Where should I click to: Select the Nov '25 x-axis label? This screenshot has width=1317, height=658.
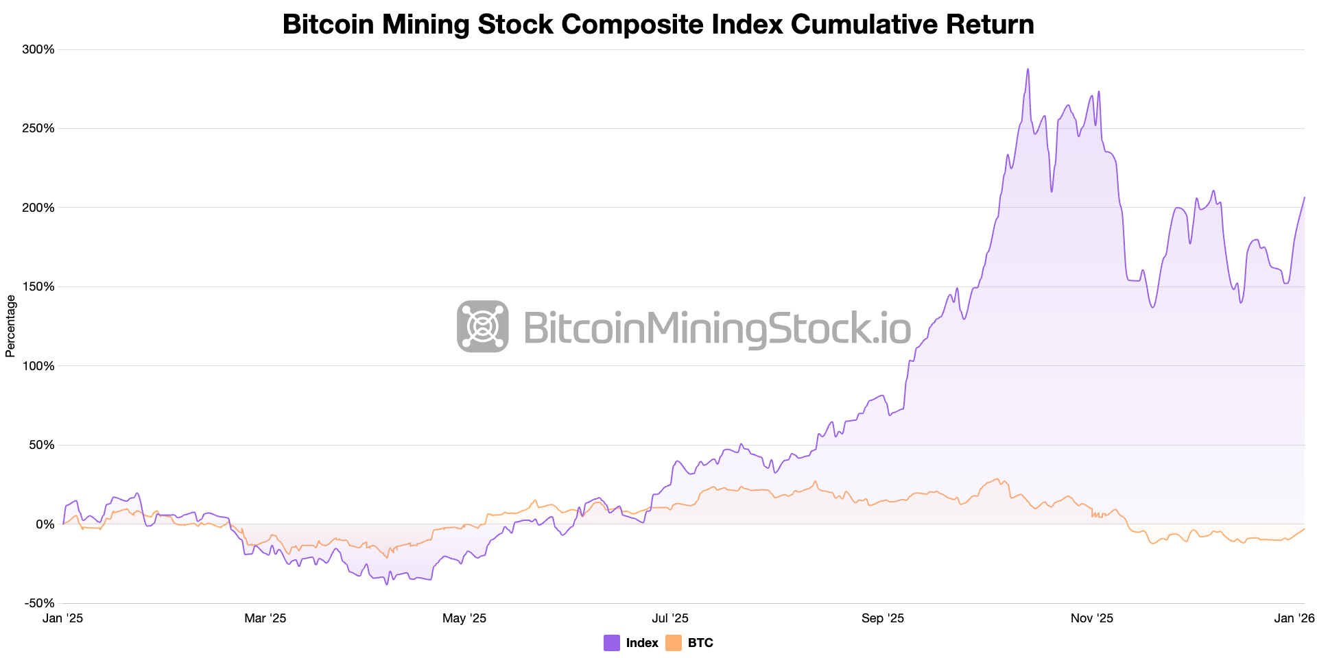[1092, 618]
